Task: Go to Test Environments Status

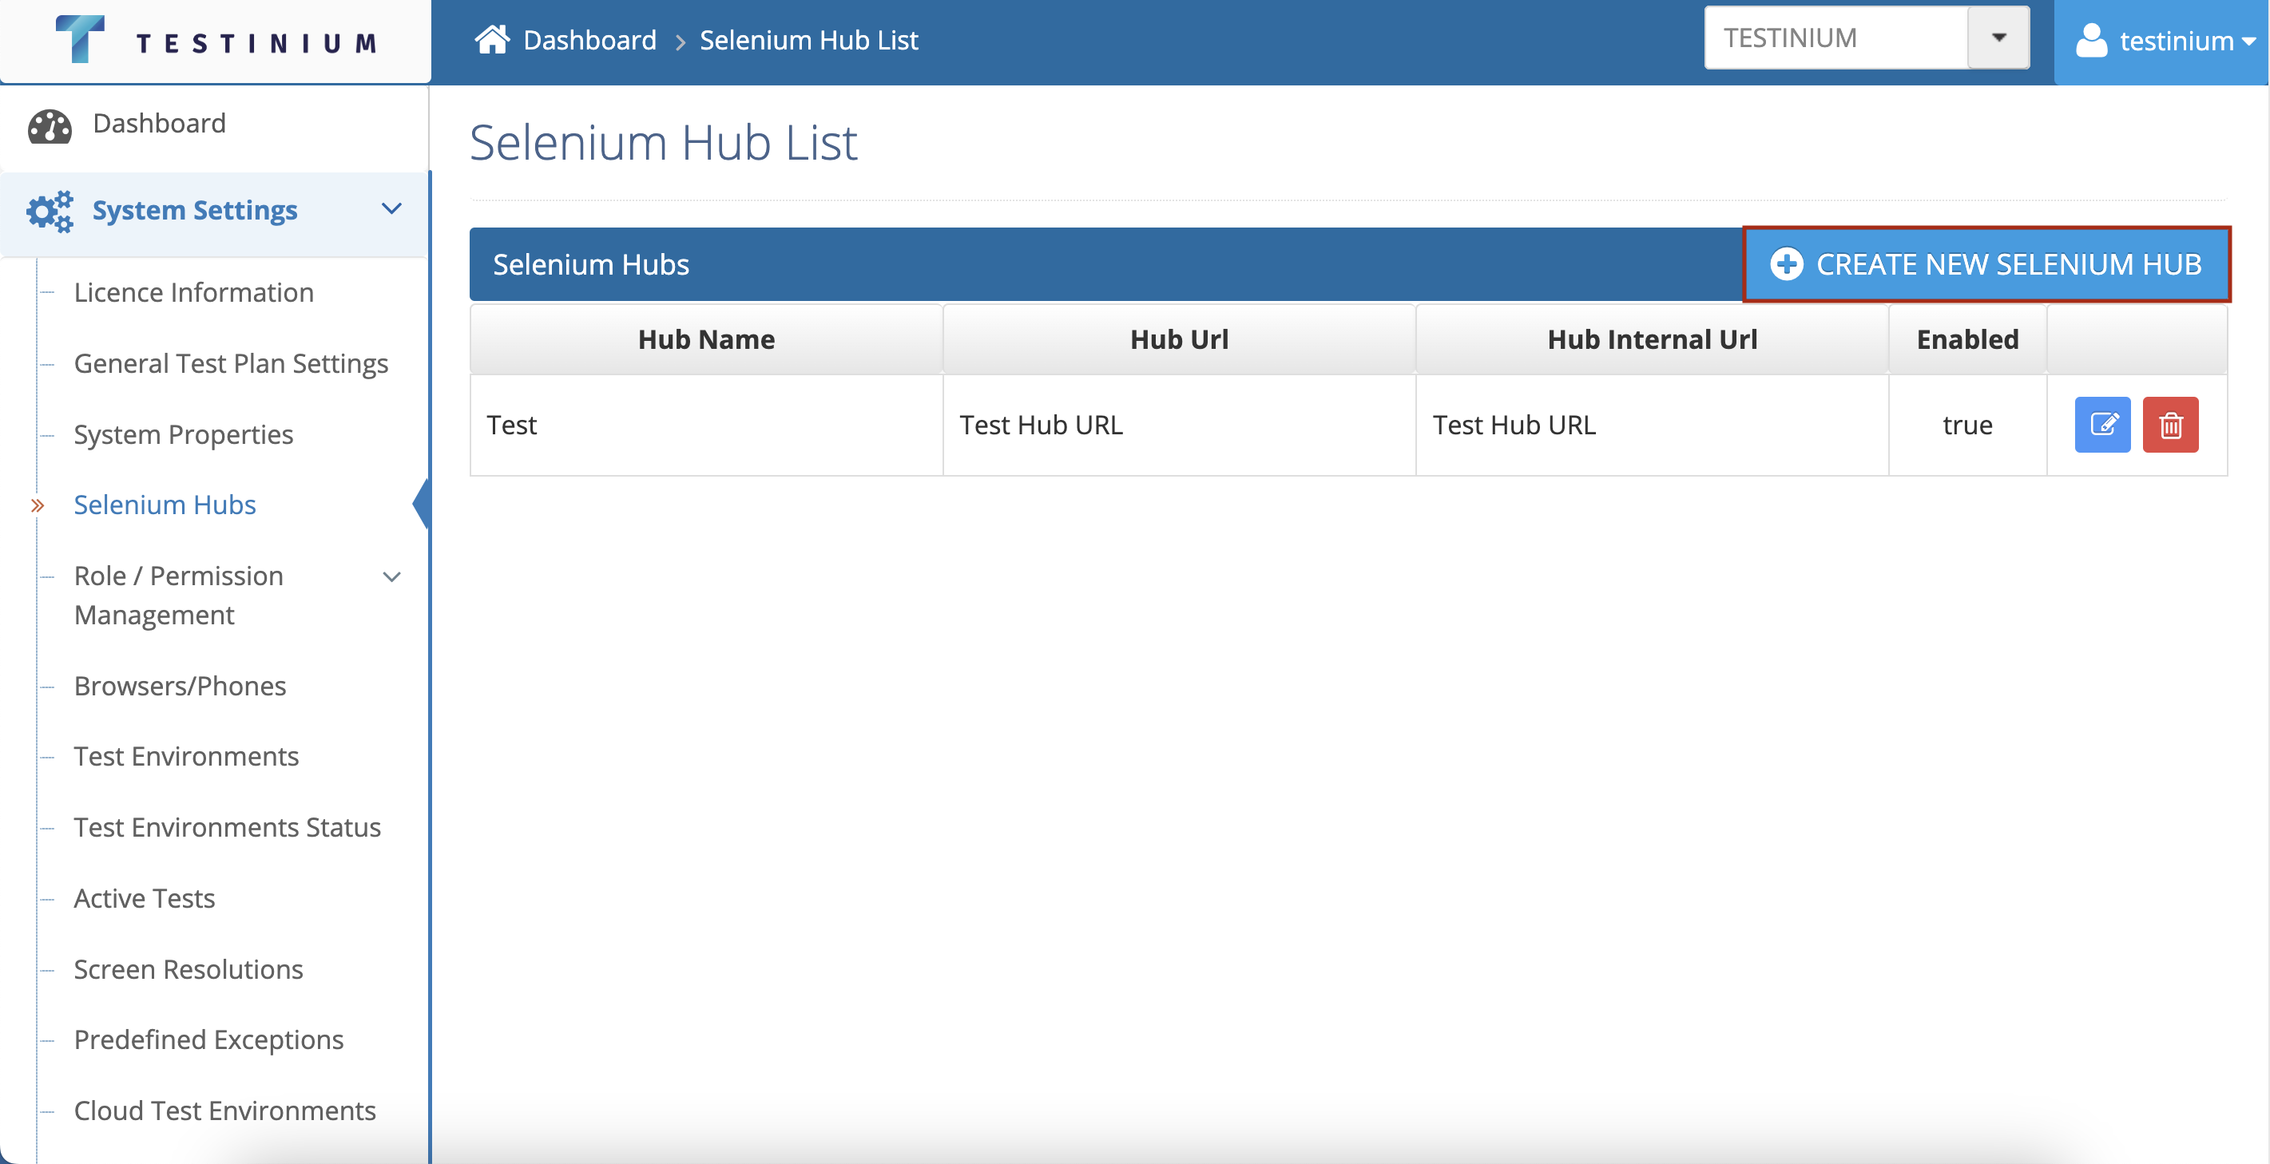Action: (x=228, y=827)
